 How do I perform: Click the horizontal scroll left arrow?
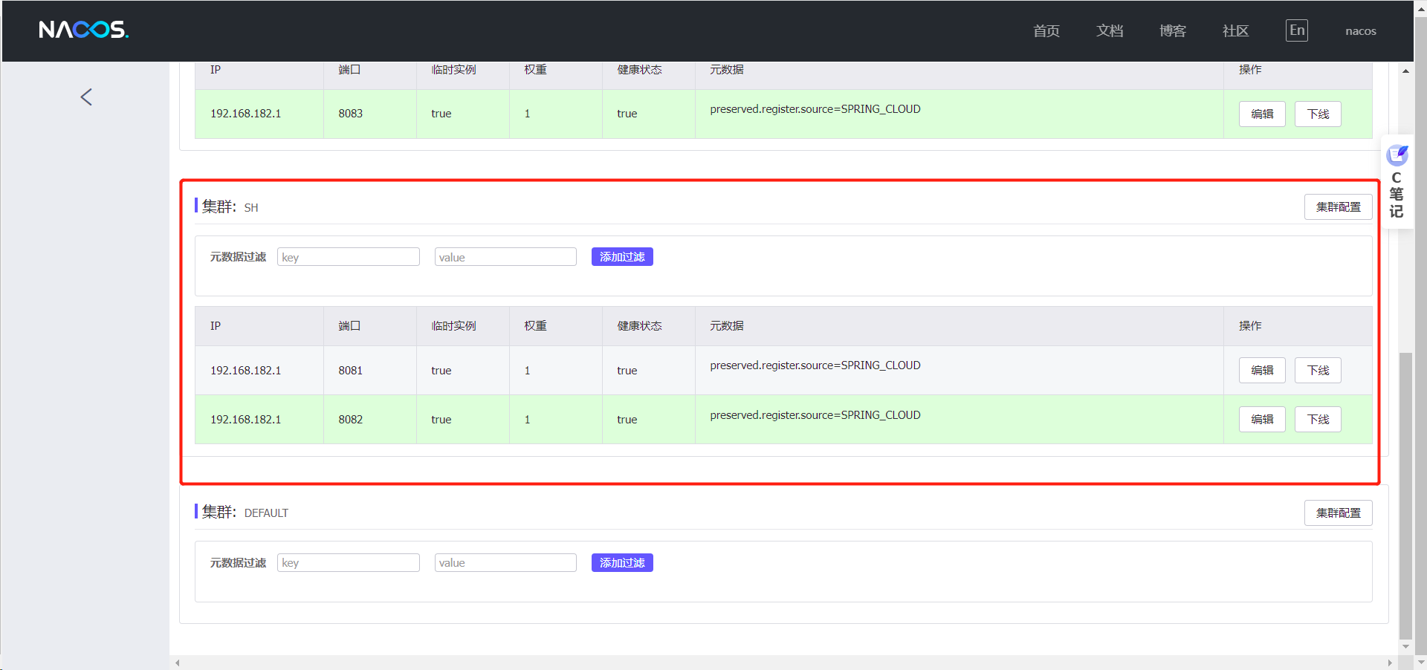point(177,663)
